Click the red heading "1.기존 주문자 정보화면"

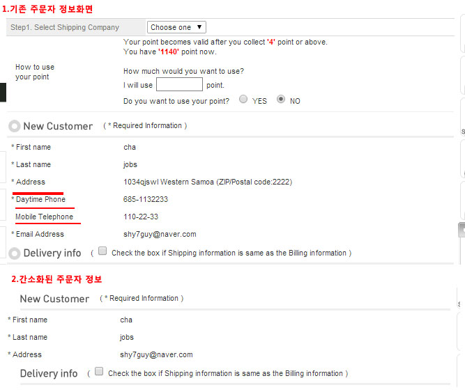pos(47,9)
